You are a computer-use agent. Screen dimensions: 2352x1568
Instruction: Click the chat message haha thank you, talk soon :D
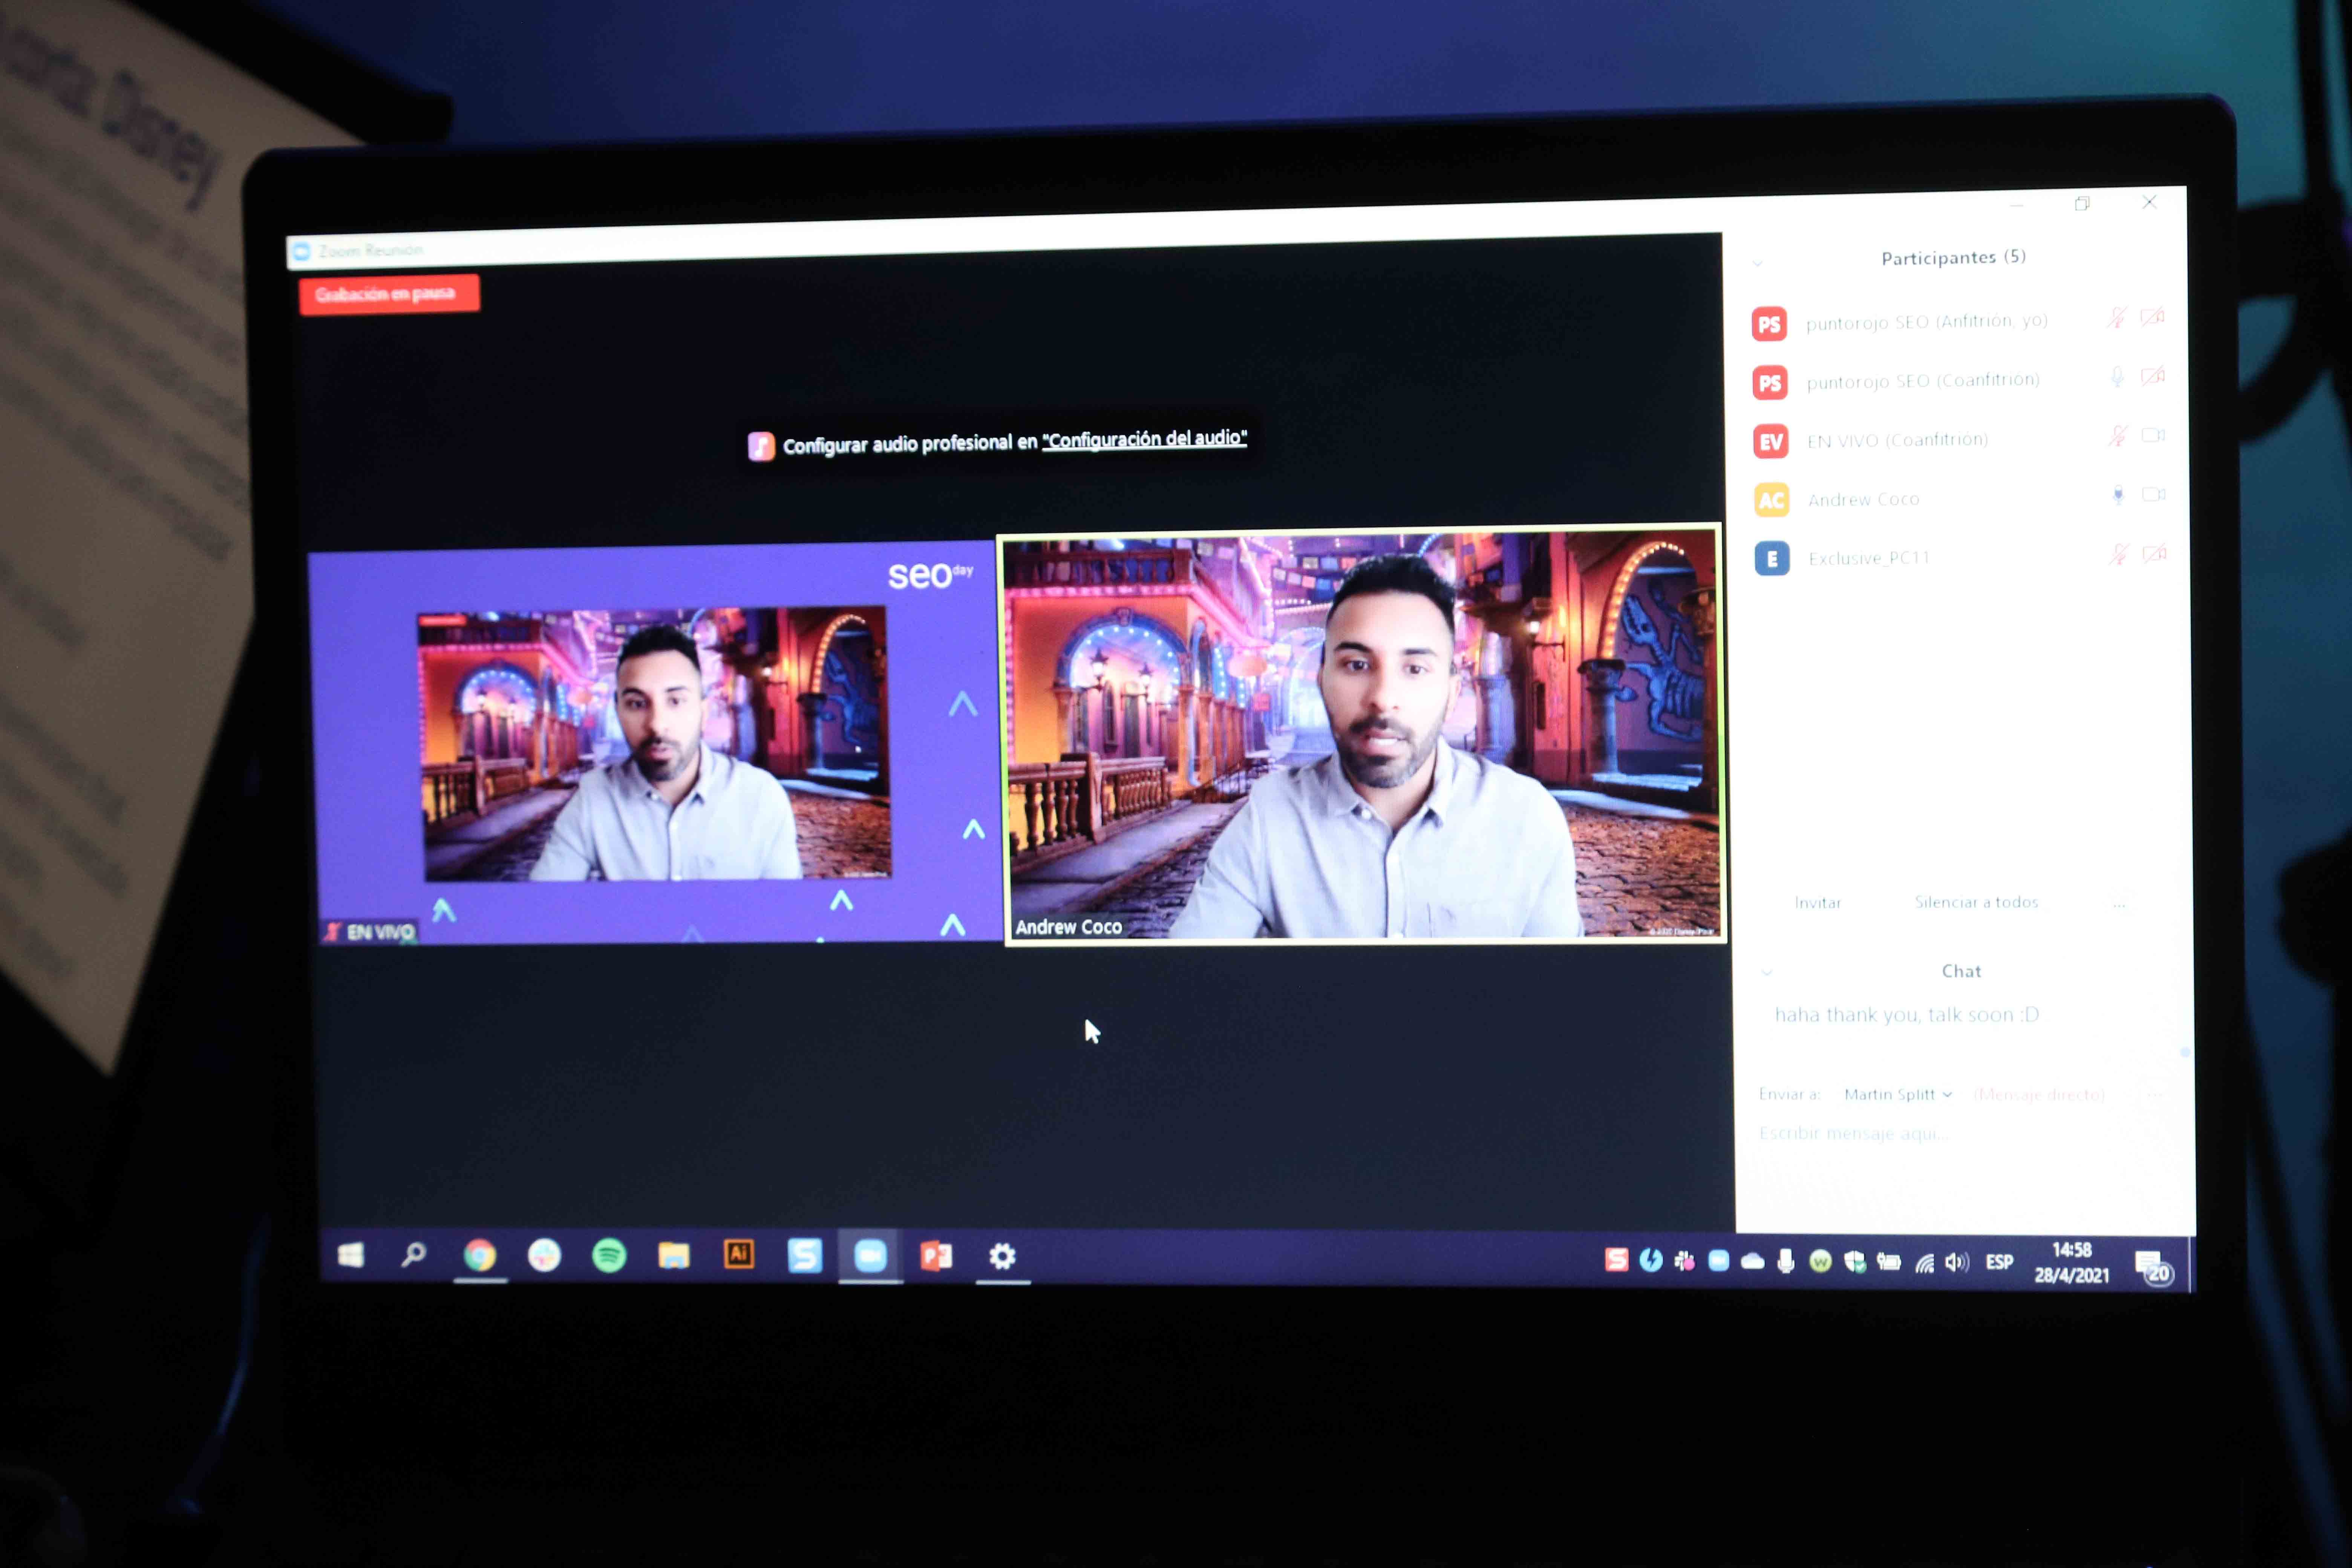click(x=1906, y=1015)
